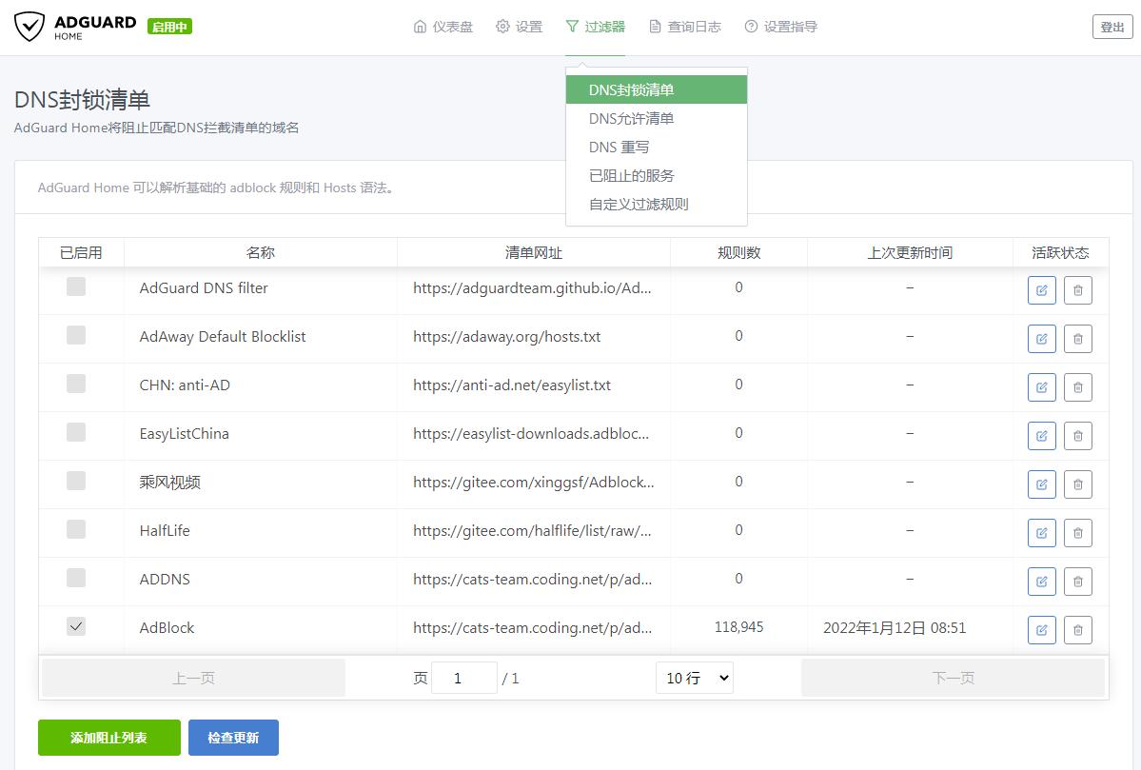1141x770 pixels.
Task: Open the rows-per-page 10 行 dropdown
Action: pyautogui.click(x=694, y=677)
